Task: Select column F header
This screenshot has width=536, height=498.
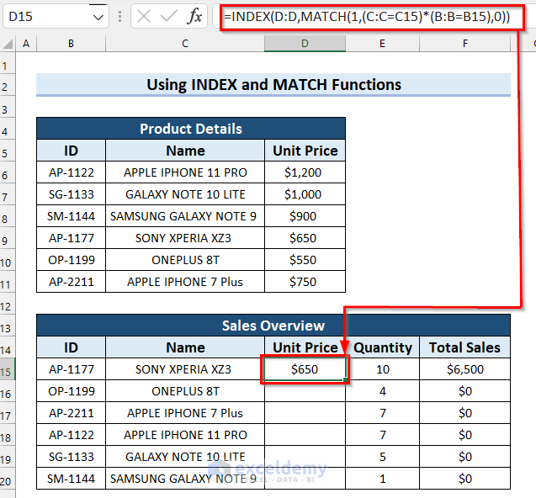Action: tap(464, 44)
